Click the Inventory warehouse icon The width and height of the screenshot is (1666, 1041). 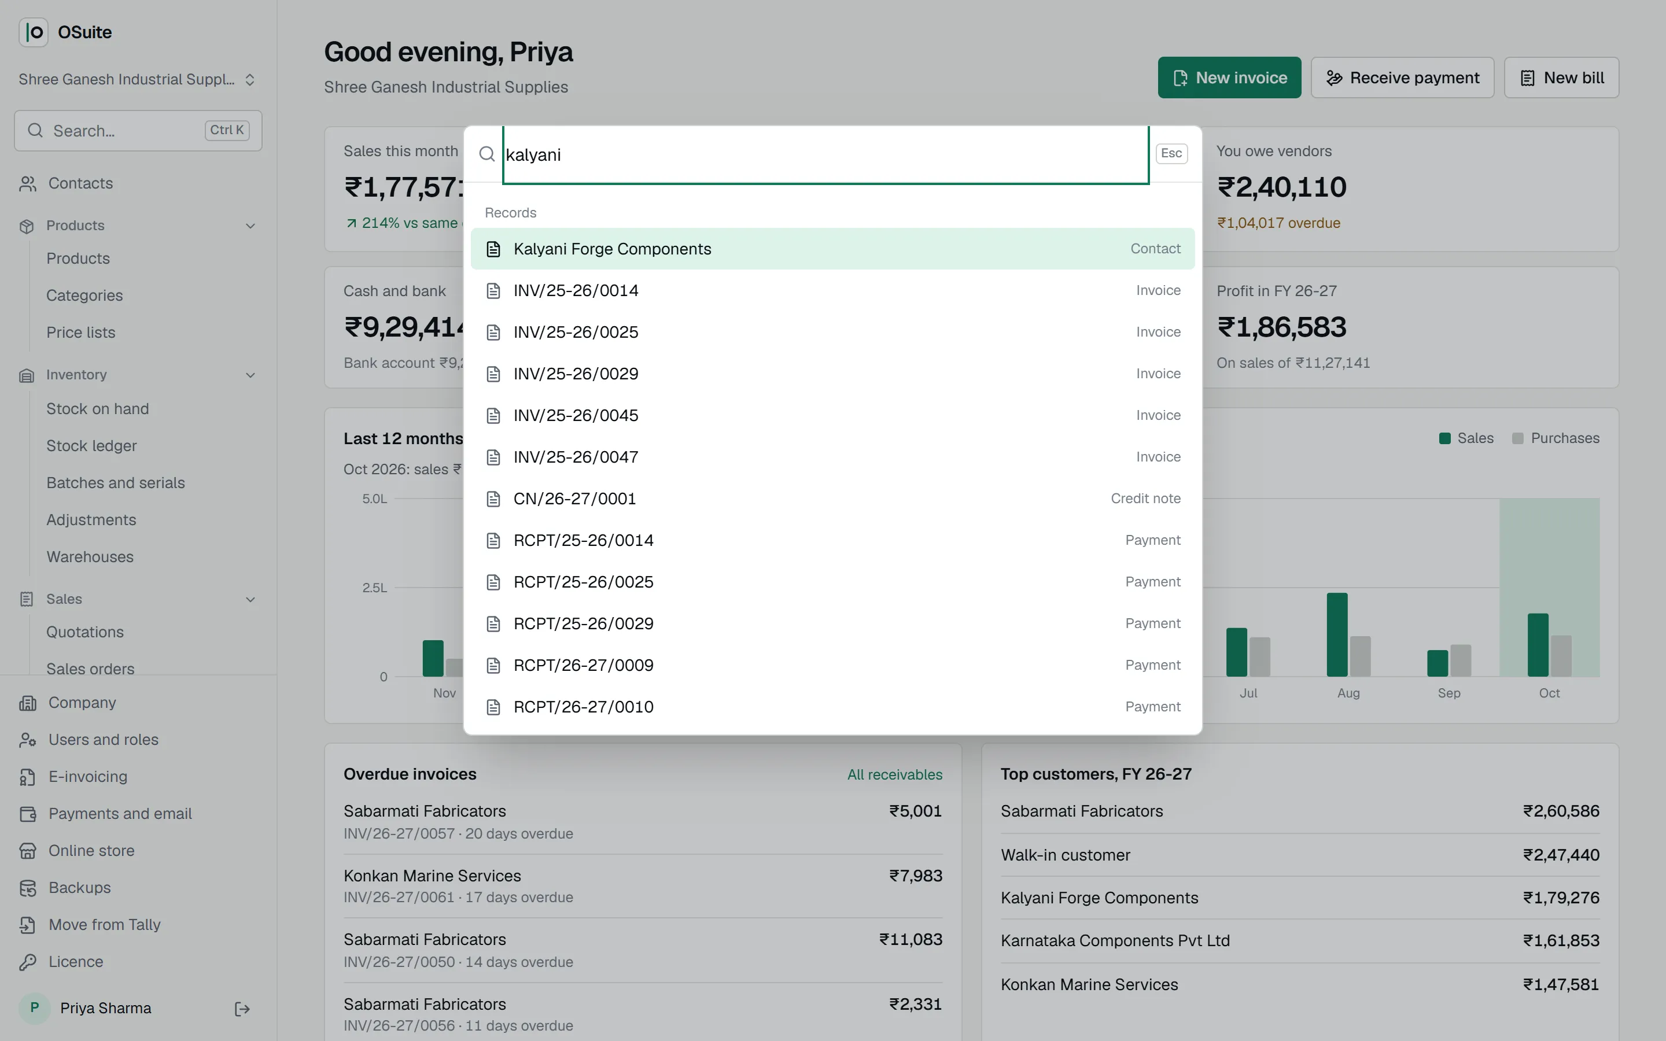27,375
